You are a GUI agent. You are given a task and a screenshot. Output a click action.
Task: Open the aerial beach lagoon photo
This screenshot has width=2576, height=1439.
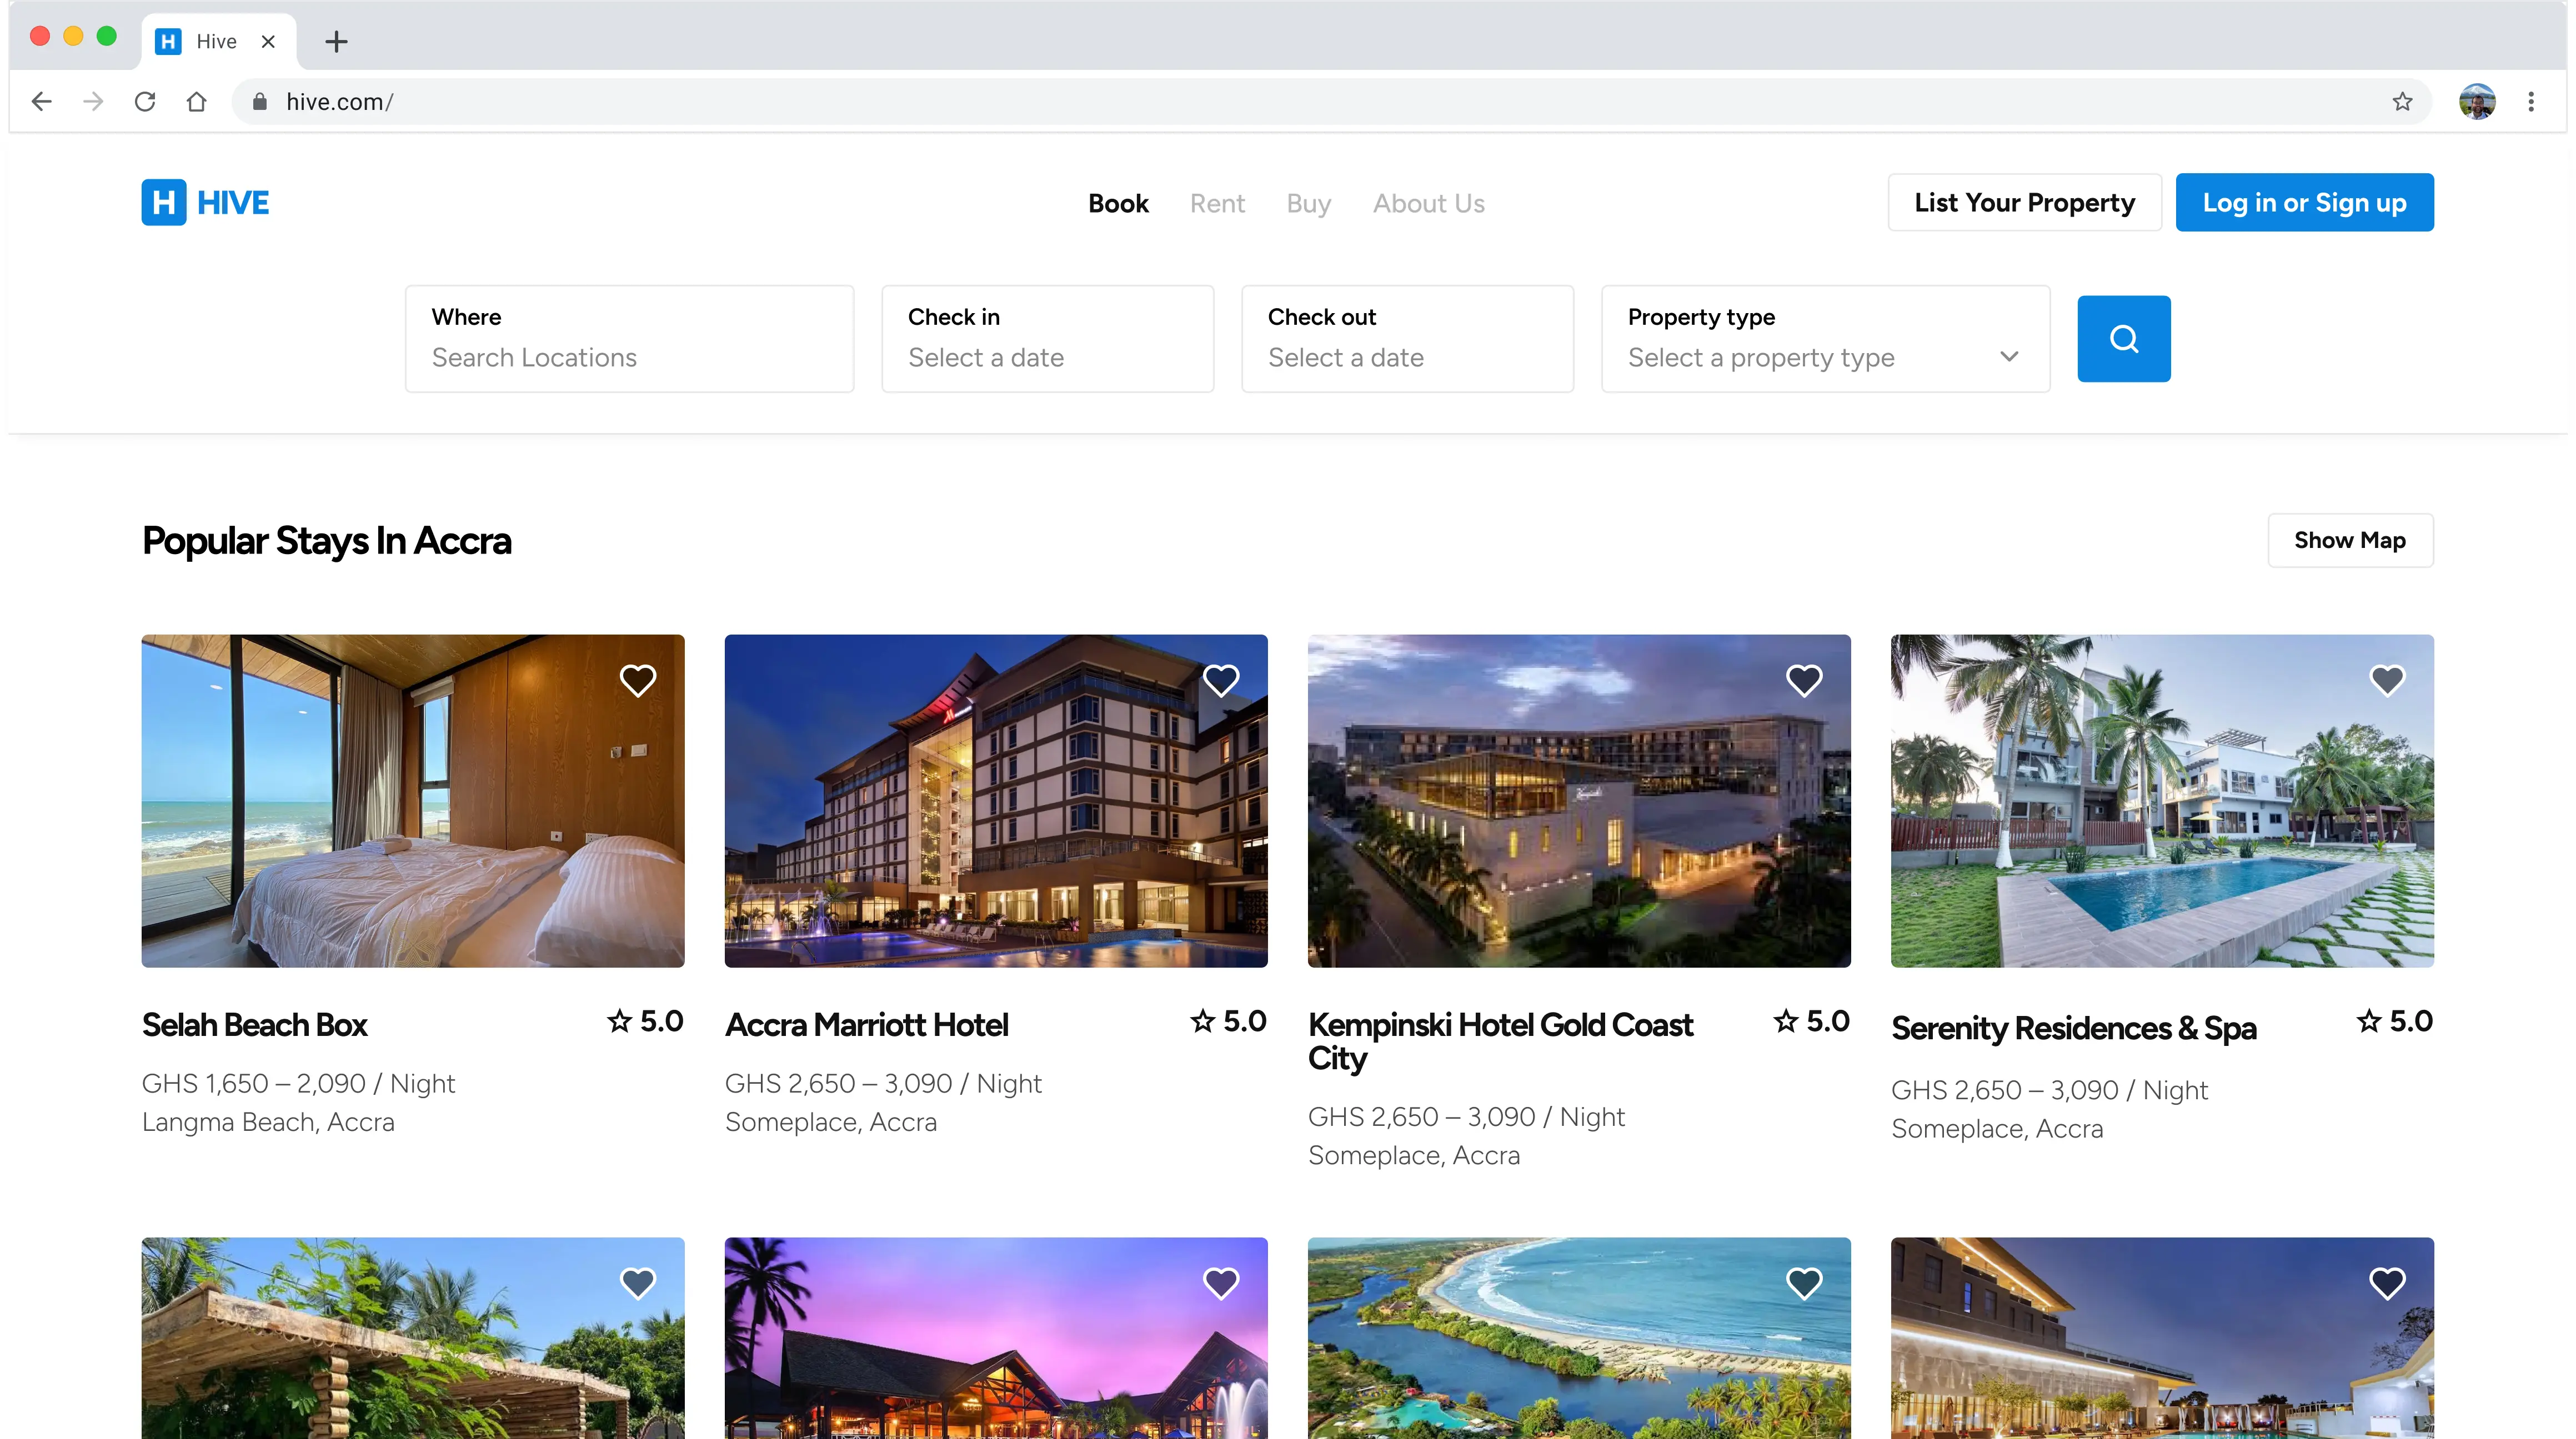point(1579,1338)
